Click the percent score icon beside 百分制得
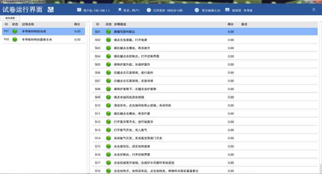Viewport: 322px width, 174px height. click(197, 9)
